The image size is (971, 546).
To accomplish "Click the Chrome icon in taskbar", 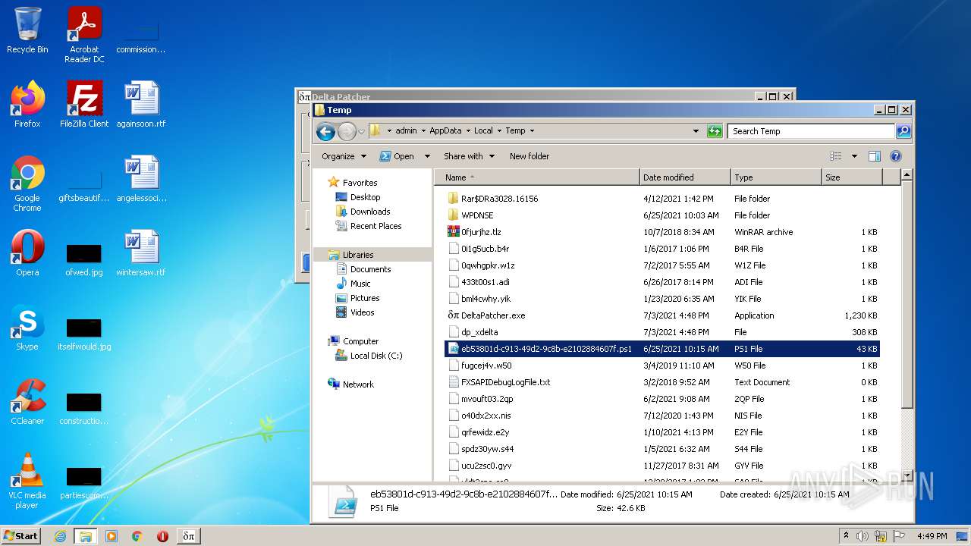I will [x=137, y=536].
